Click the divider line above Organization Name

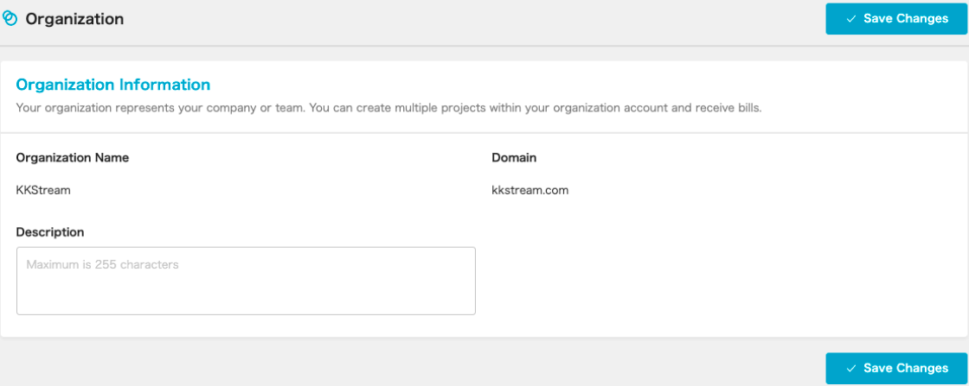(x=484, y=133)
